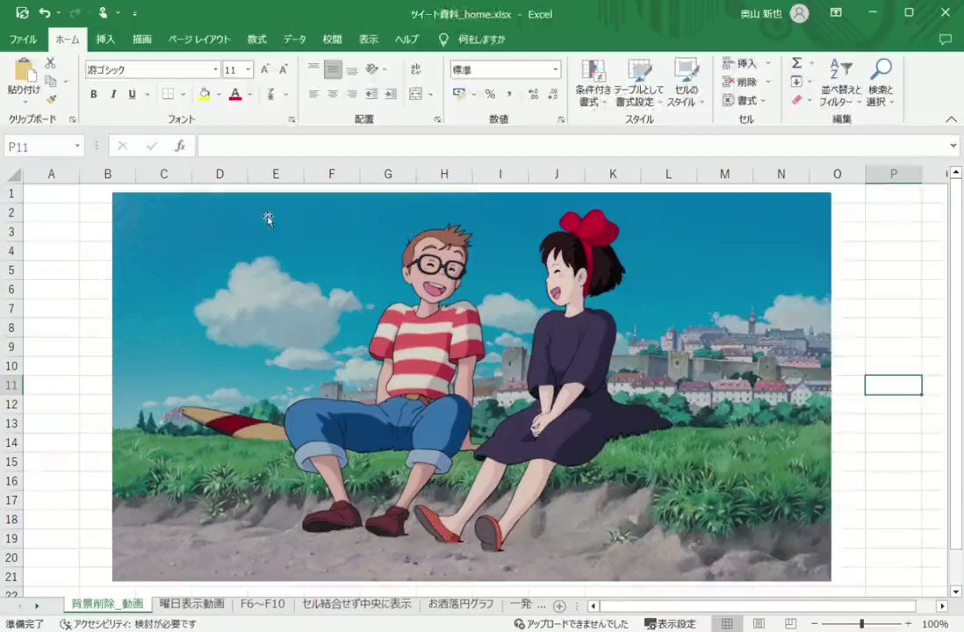The width and height of the screenshot is (964, 632).
Task: Click the Insert Function fx icon
Action: pyautogui.click(x=180, y=147)
